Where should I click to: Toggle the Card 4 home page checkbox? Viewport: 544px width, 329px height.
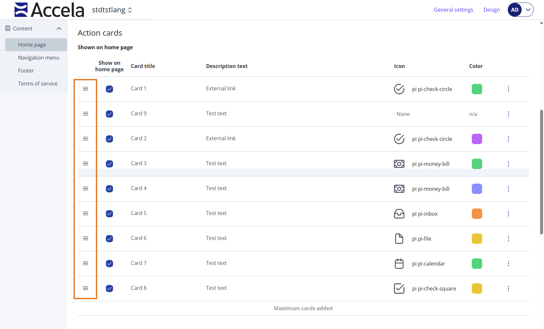pos(109,189)
